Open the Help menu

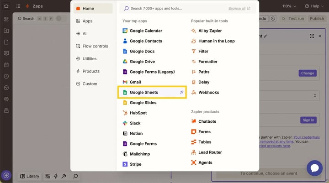(314, 6)
